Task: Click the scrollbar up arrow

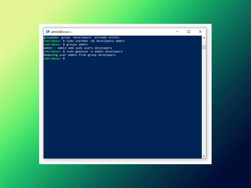Action: click(x=204, y=38)
